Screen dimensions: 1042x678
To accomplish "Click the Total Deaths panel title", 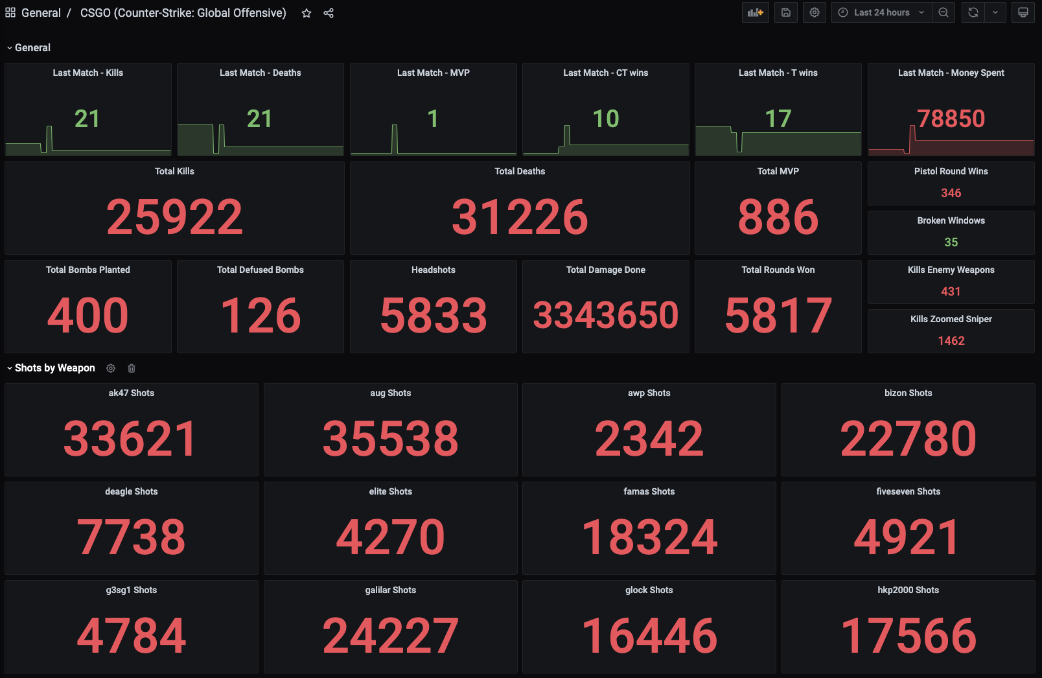I will click(x=520, y=171).
